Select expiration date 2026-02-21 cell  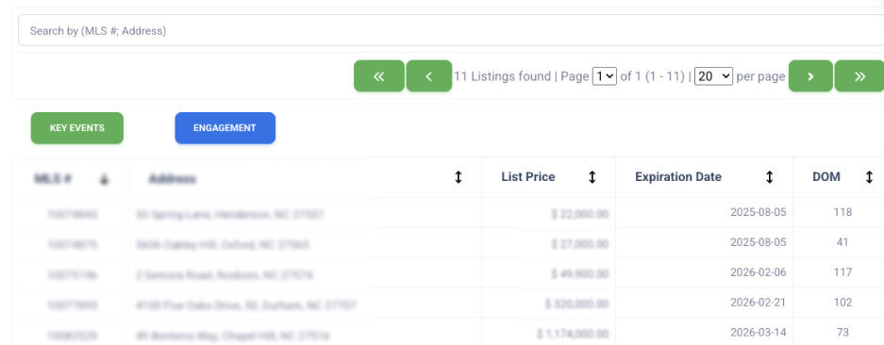(704, 303)
